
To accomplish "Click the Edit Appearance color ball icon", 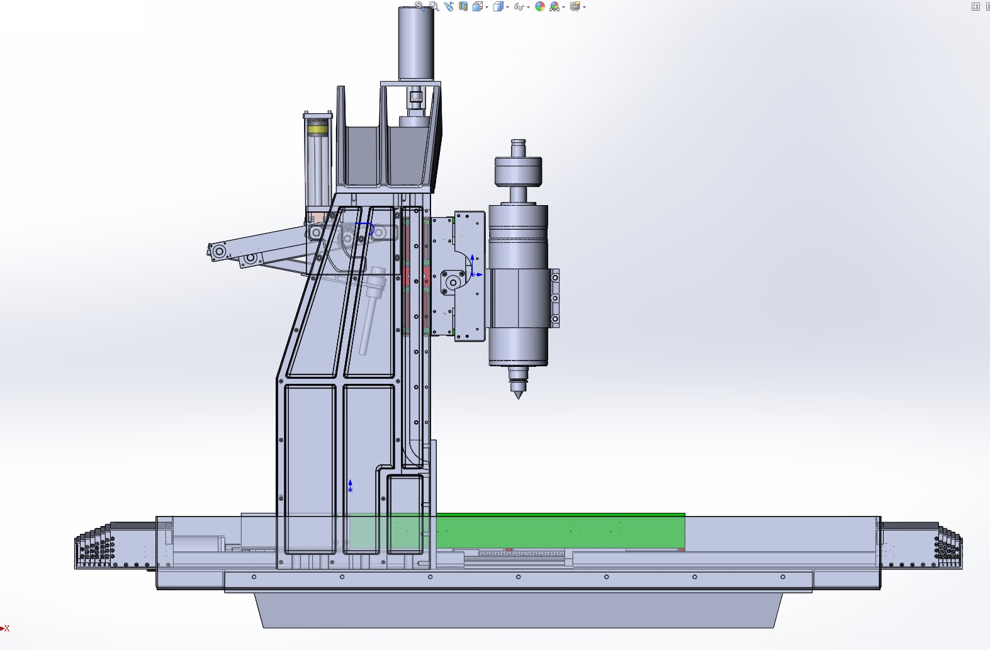I will point(540,6).
